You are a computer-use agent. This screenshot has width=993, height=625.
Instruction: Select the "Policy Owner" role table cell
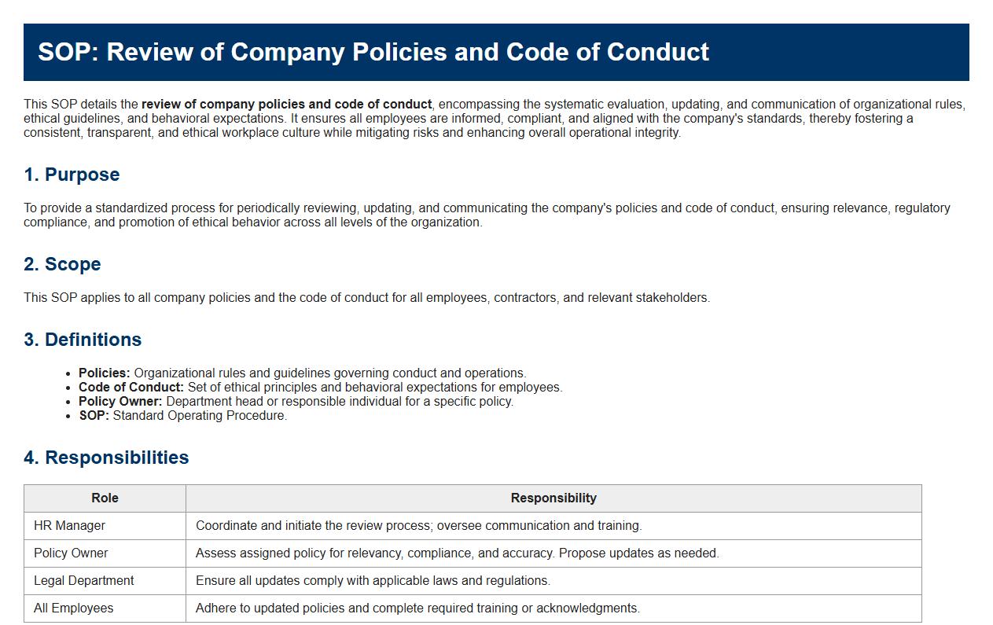(71, 553)
